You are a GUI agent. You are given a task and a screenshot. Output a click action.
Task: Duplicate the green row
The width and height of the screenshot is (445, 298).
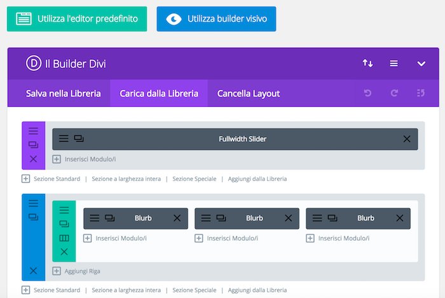(x=64, y=224)
